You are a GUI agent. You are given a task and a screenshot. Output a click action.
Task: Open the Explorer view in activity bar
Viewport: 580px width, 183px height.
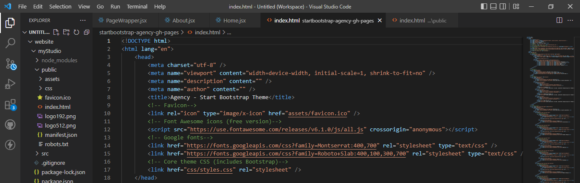tap(10, 23)
